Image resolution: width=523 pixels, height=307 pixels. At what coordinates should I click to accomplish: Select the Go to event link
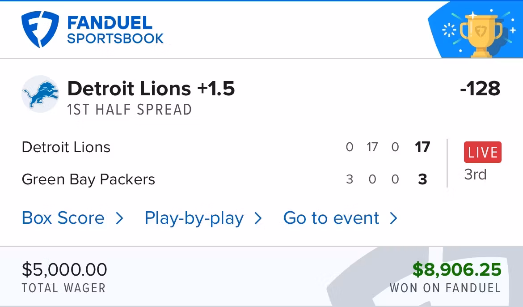click(x=331, y=218)
